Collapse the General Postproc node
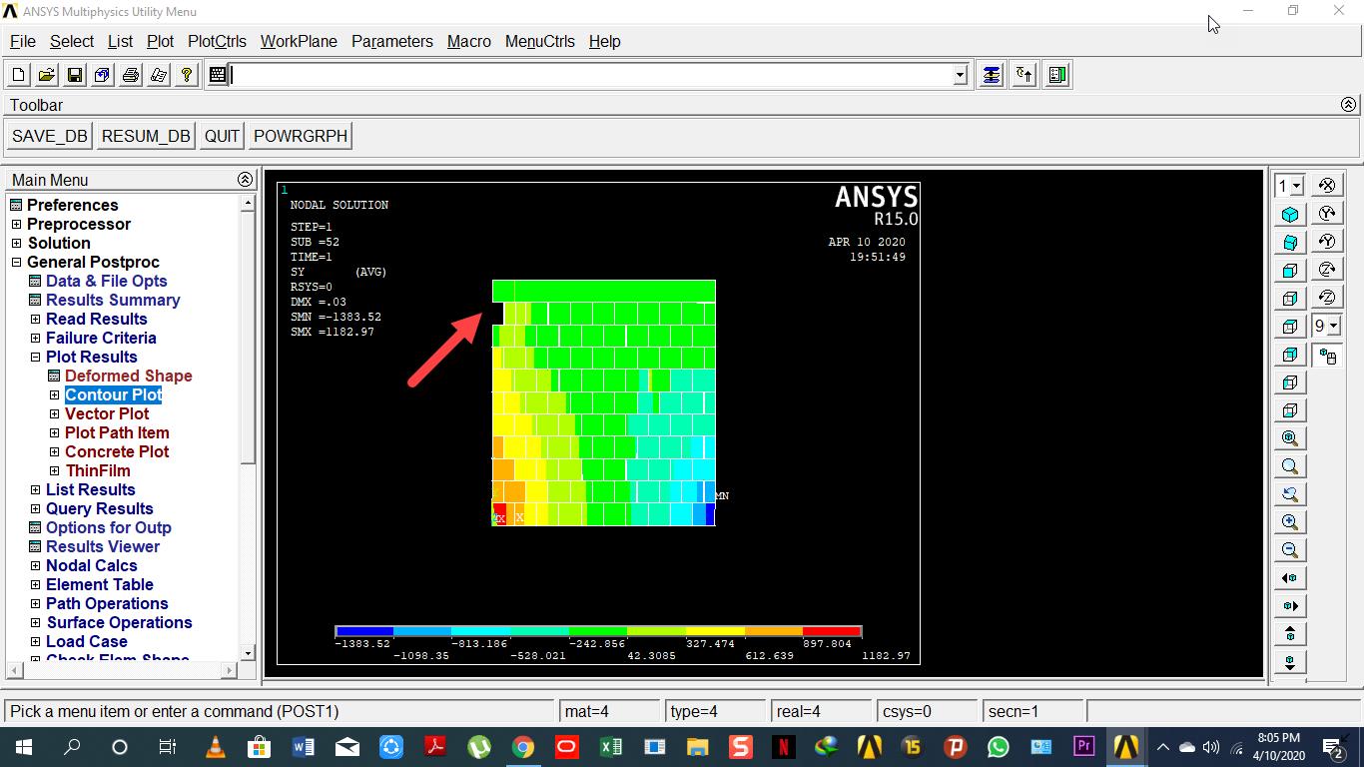The height and width of the screenshot is (767, 1364). (16, 262)
